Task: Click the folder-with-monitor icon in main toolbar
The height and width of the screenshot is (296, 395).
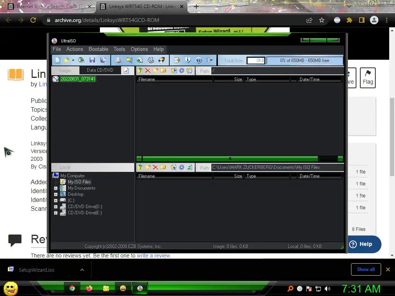Action: (x=129, y=60)
